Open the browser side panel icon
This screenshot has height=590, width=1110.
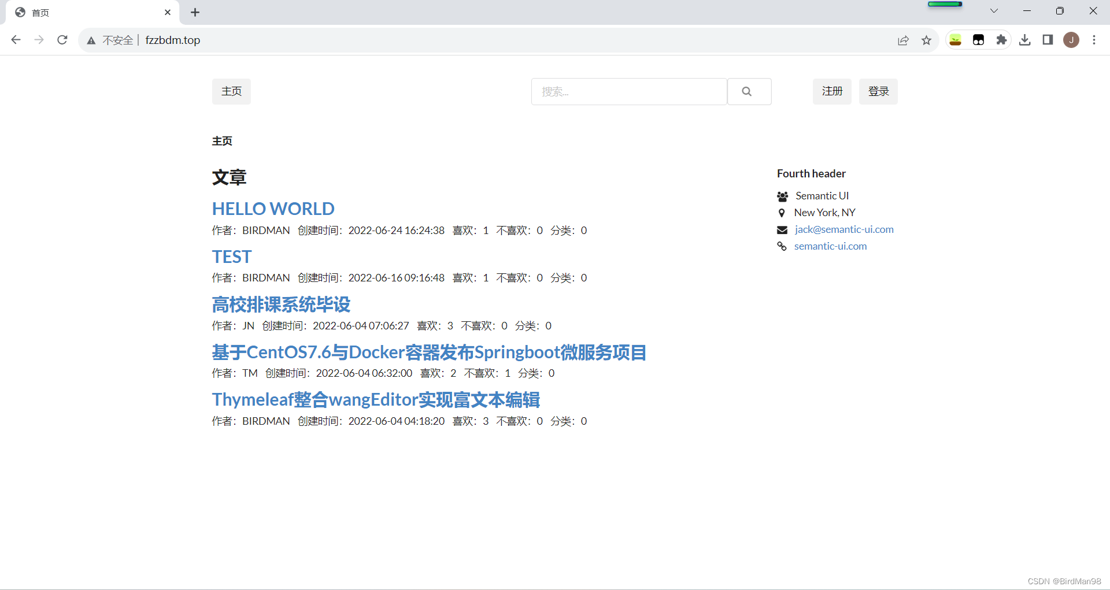pyautogui.click(x=1048, y=40)
